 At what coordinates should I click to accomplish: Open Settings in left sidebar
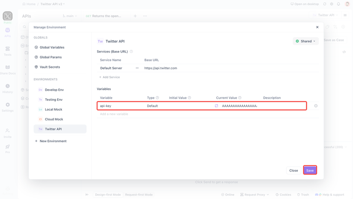click(x=7, y=107)
